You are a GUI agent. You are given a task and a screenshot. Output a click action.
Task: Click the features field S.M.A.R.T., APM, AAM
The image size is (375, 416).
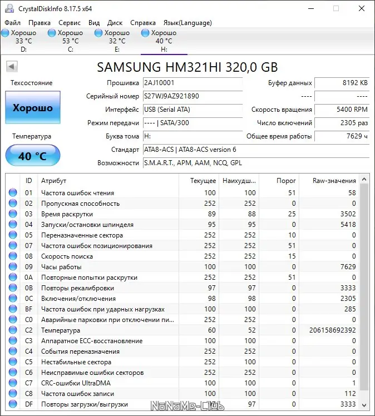256,163
